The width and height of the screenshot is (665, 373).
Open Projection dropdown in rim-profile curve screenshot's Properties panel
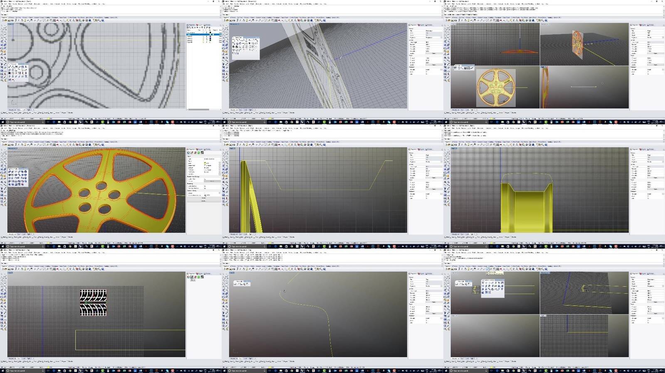point(434,162)
